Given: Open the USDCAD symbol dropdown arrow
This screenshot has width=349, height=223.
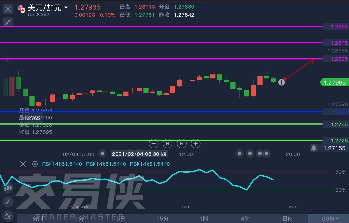Looking at the screenshot, I should tap(66, 8).
